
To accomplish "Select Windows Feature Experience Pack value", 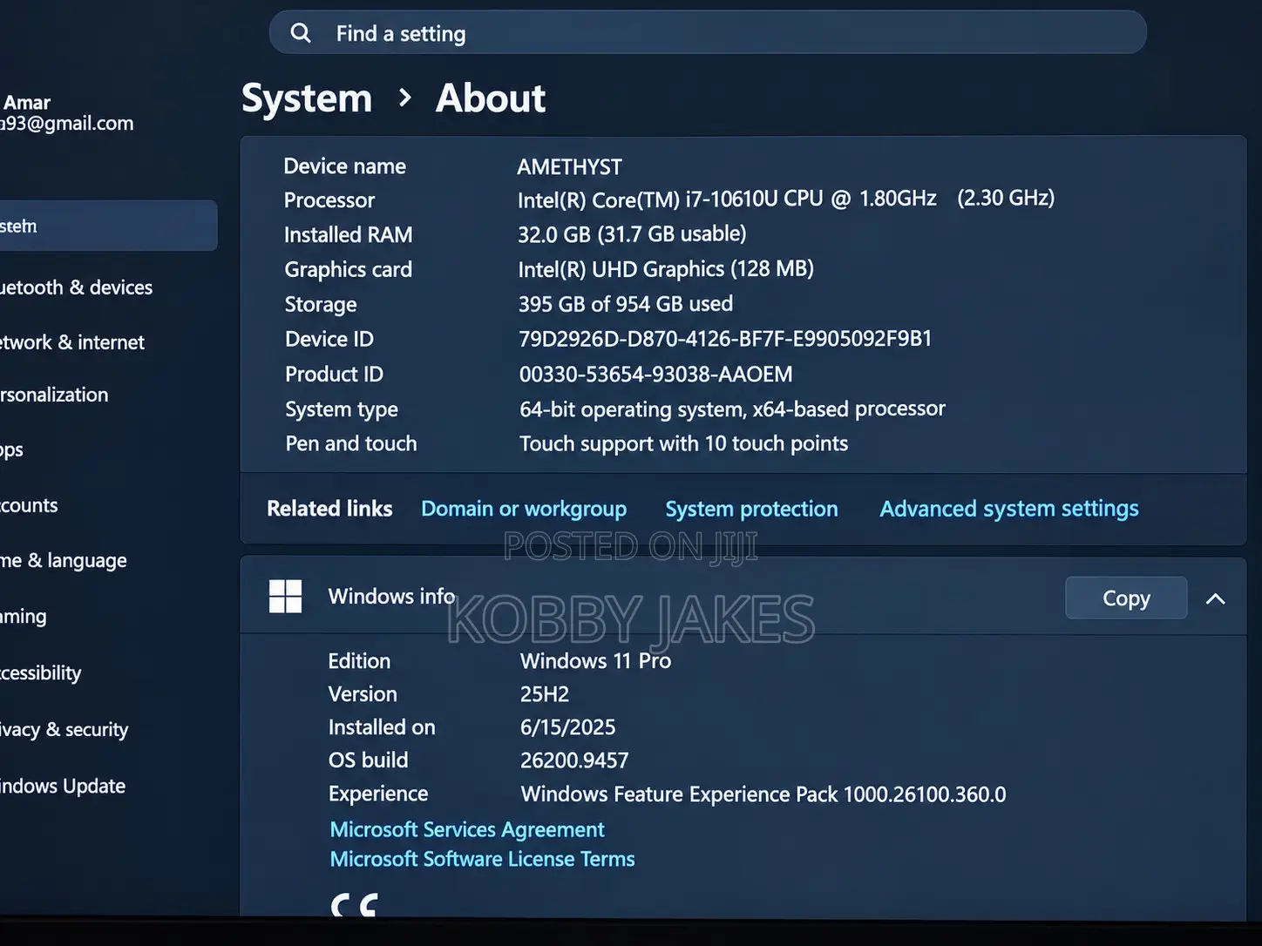I will 763,794.
